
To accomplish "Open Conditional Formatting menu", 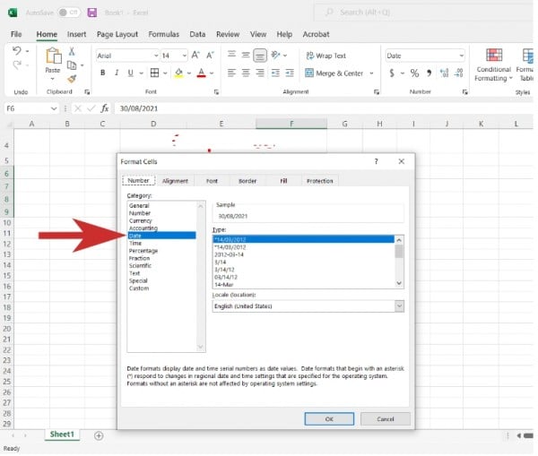I will point(493,65).
